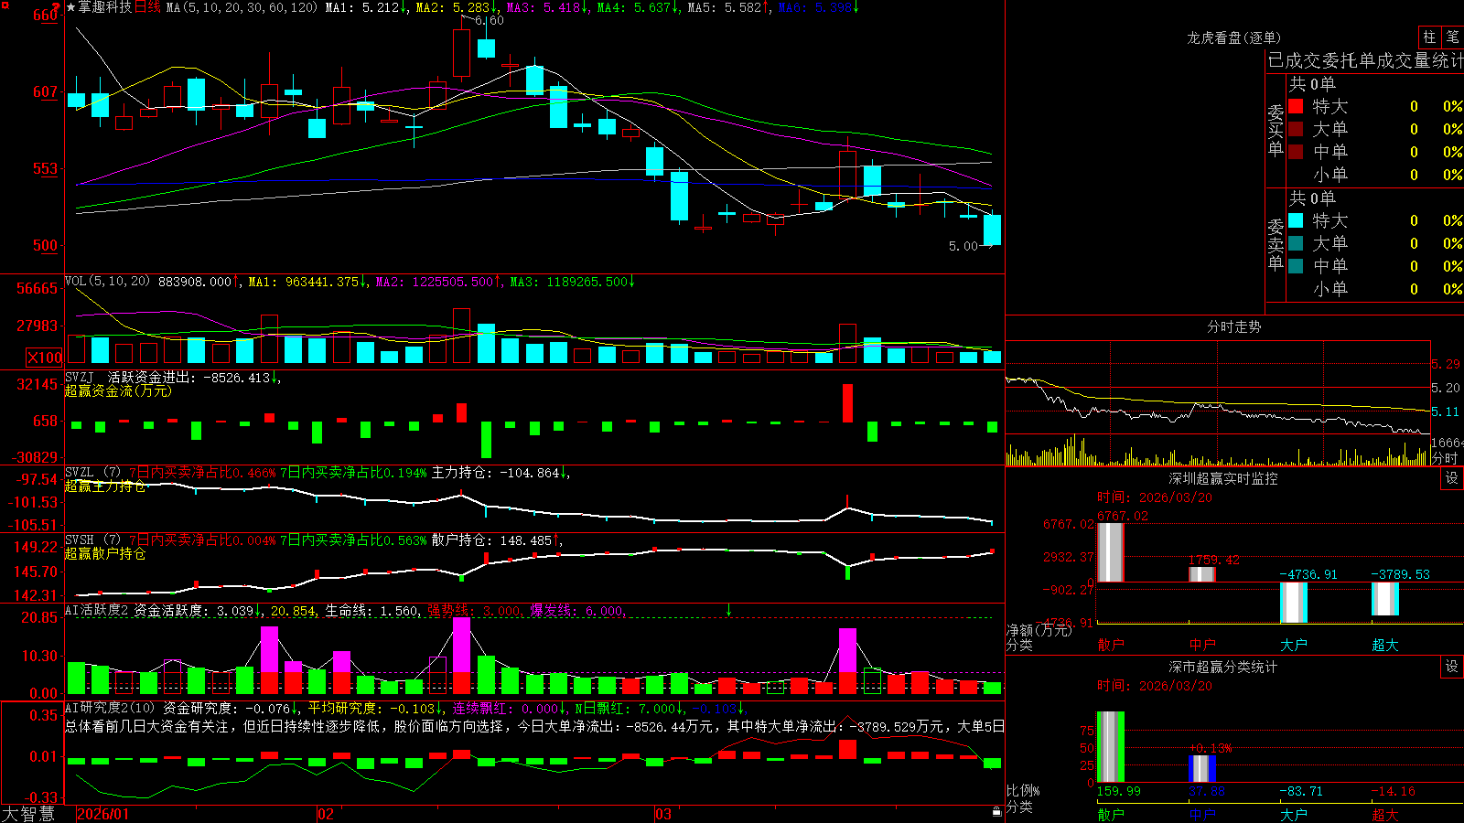Open the MA(5,10,20,30,60,120) indicator parameters
The height and width of the screenshot is (823, 1464).
242,7
